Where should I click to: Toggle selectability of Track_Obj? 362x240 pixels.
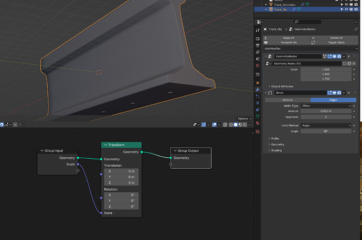[342, 9]
